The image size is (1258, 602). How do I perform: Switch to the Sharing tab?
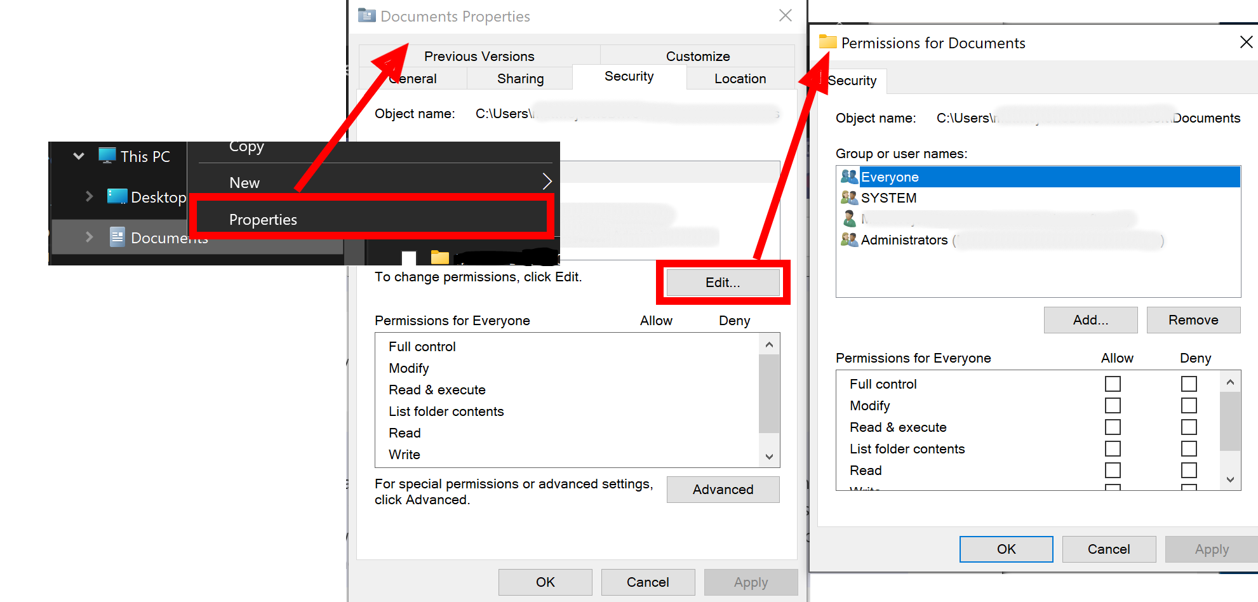pyautogui.click(x=520, y=78)
